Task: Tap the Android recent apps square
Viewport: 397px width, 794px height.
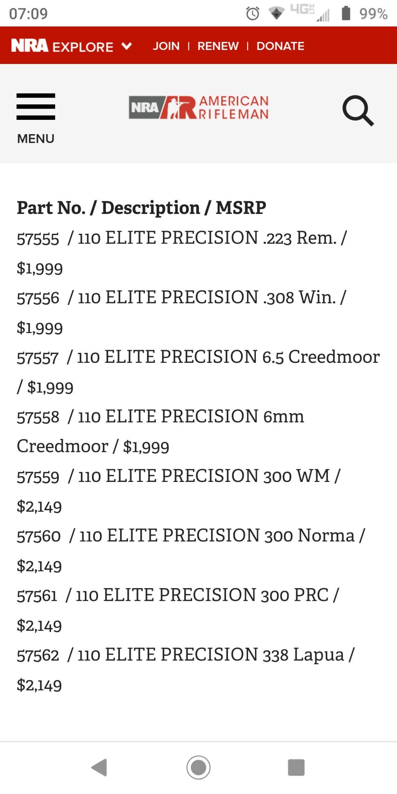Action: [x=296, y=767]
